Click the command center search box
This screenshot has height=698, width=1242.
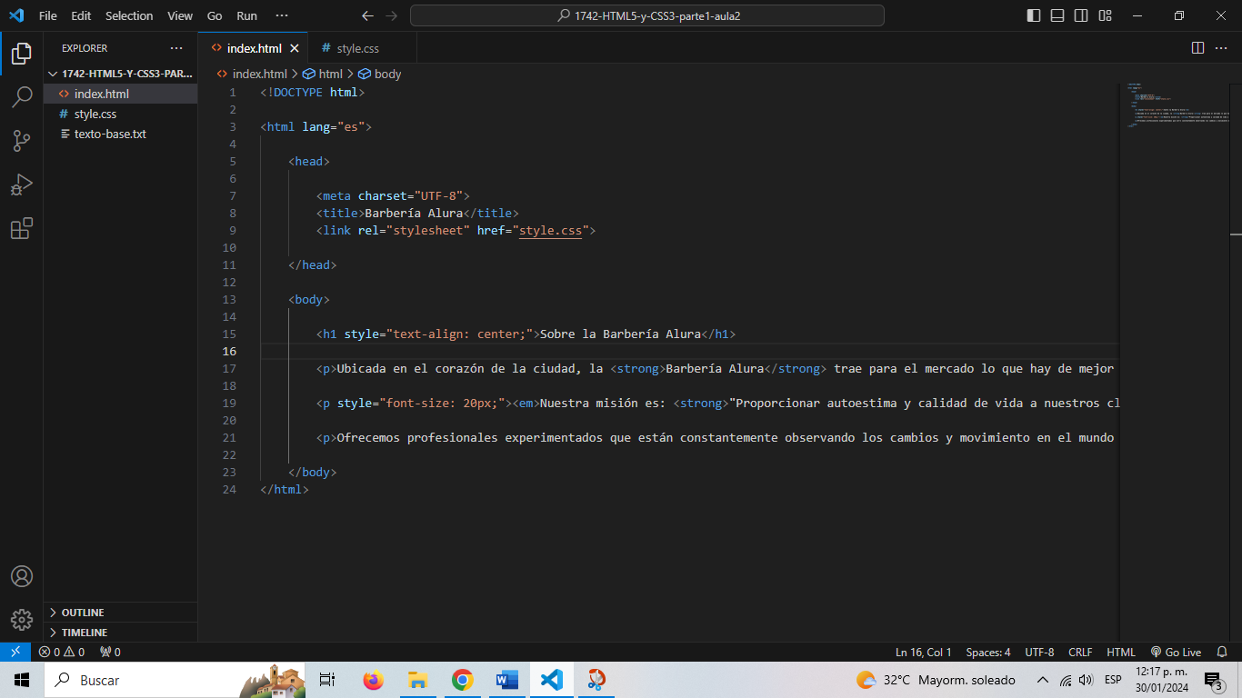647,15
